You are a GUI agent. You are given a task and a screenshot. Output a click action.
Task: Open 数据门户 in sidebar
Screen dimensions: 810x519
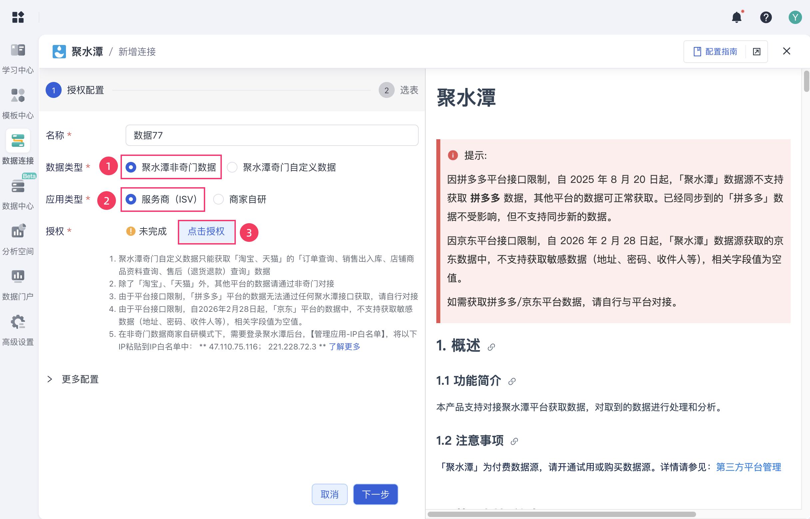pos(18,285)
